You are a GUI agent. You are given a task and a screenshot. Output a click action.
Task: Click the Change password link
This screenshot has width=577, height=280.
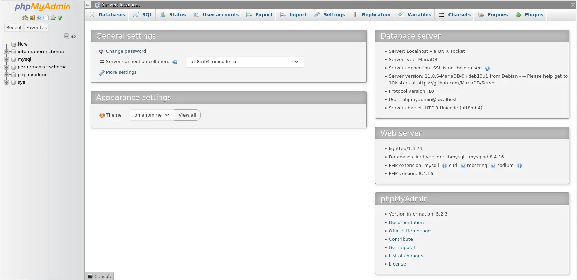[x=126, y=51]
